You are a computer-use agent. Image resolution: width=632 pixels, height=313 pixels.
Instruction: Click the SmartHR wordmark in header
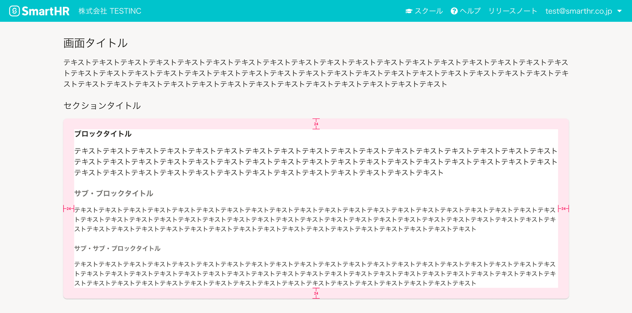coord(45,11)
